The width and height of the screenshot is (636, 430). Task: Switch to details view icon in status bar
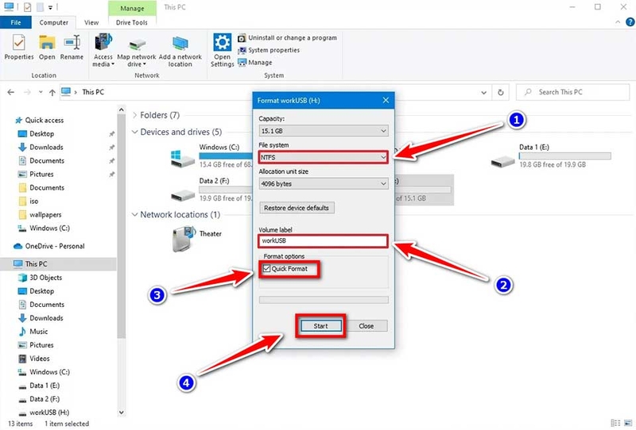(x=615, y=423)
